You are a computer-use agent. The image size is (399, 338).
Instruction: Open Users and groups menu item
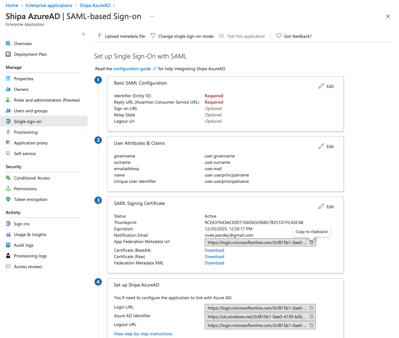[31, 111]
